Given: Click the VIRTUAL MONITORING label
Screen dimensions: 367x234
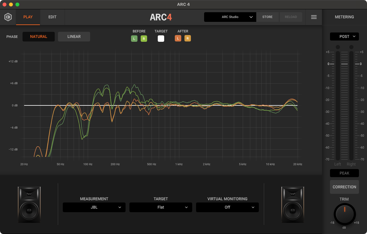Looking at the screenshot, I should (227, 199).
